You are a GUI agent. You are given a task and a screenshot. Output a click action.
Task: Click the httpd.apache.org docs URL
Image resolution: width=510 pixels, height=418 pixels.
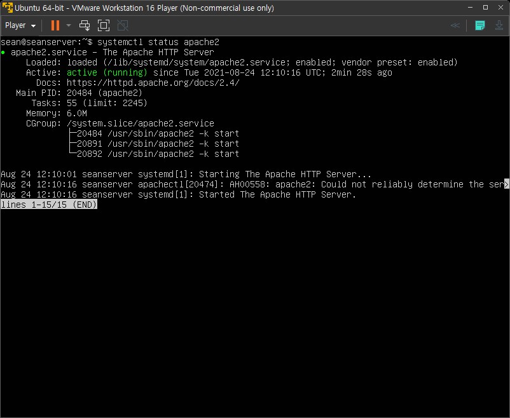point(153,83)
